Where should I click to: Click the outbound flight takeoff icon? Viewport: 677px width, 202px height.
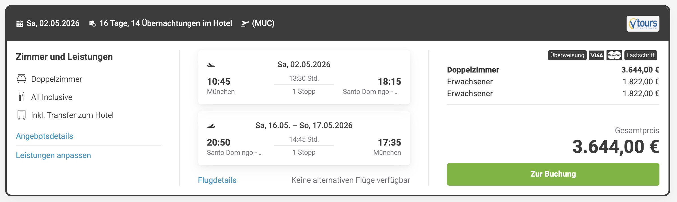[x=211, y=65]
